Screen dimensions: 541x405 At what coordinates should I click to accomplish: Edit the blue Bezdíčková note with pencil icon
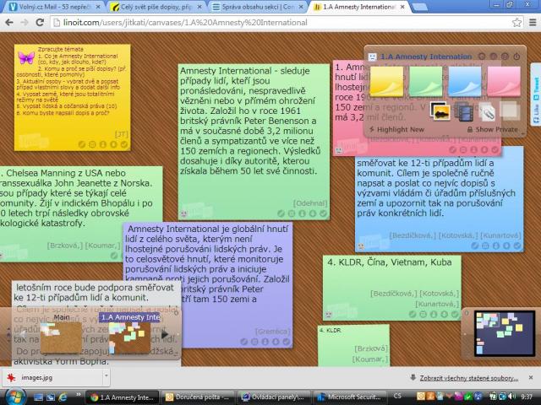tap(475, 246)
